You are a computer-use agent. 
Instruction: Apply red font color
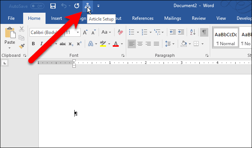point(116,44)
